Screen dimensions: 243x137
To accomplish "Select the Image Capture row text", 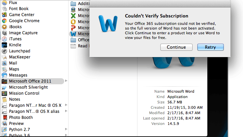I will (x=23, y=33).
